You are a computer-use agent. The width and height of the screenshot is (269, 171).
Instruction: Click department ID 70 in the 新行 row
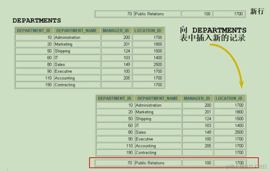[130, 14]
